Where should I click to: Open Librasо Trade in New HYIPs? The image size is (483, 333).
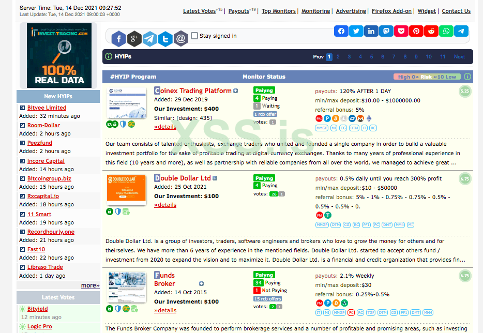45,267
